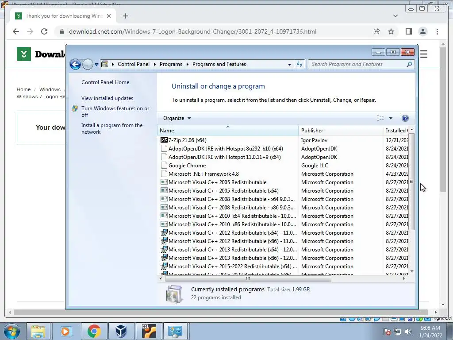The width and height of the screenshot is (453, 340).
Task: Sort by Installed On column header
Action: click(x=396, y=131)
